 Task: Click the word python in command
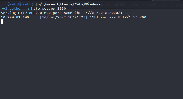click(x=16, y=9)
